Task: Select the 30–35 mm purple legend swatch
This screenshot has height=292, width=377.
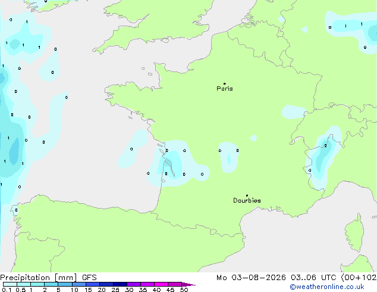Action: pyautogui.click(x=134, y=284)
